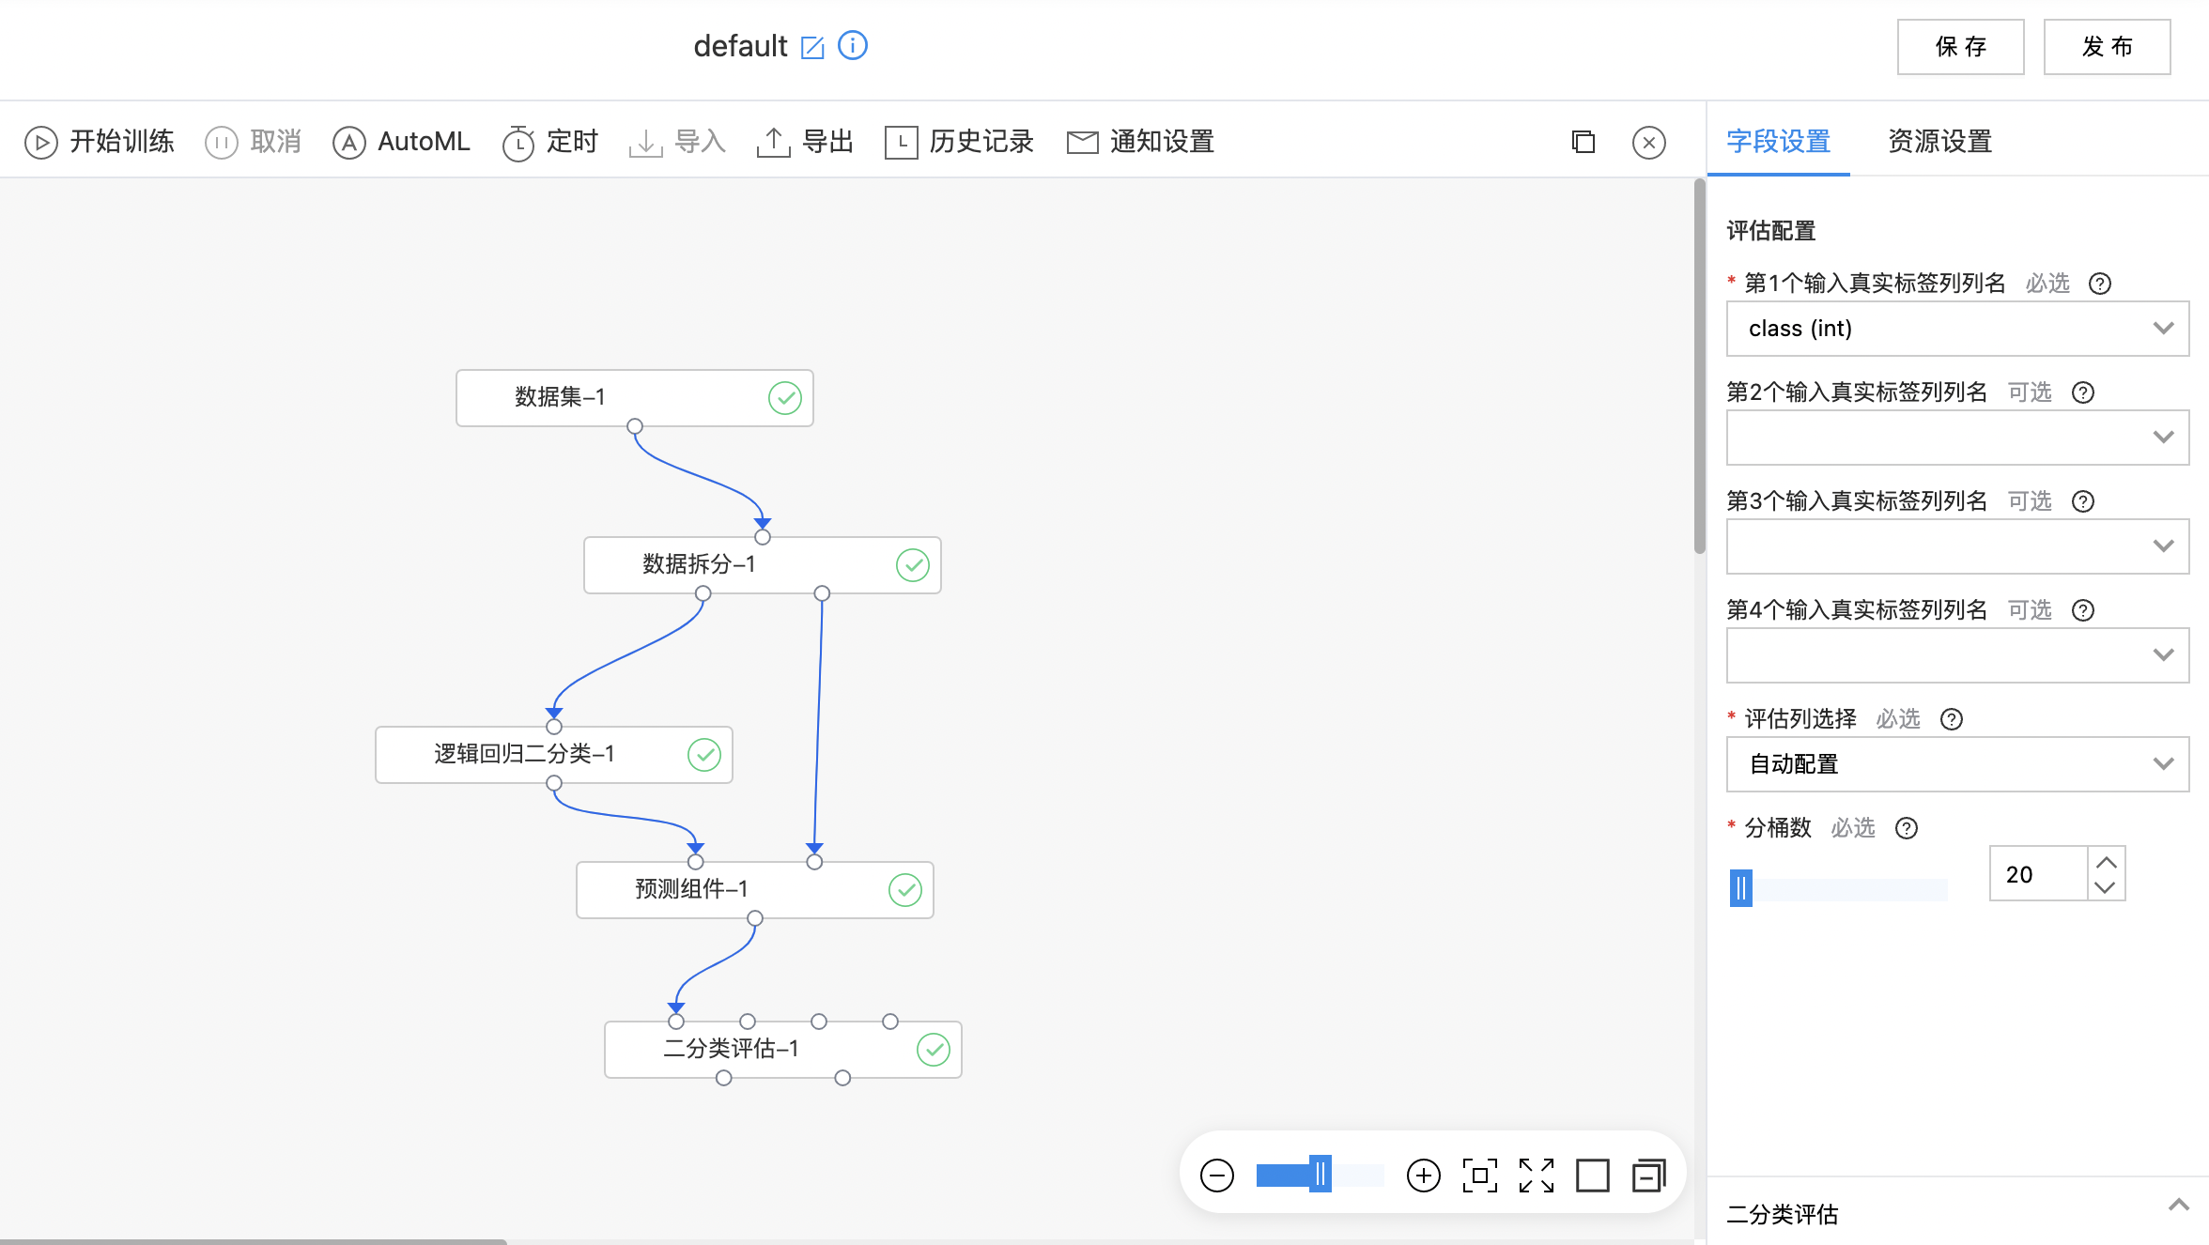
Task: Open the 评估列选择 自动配置 dropdown
Action: click(x=1958, y=764)
